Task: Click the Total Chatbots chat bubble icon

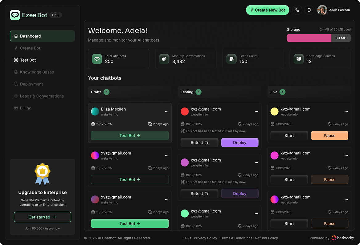Action: tap(97, 59)
